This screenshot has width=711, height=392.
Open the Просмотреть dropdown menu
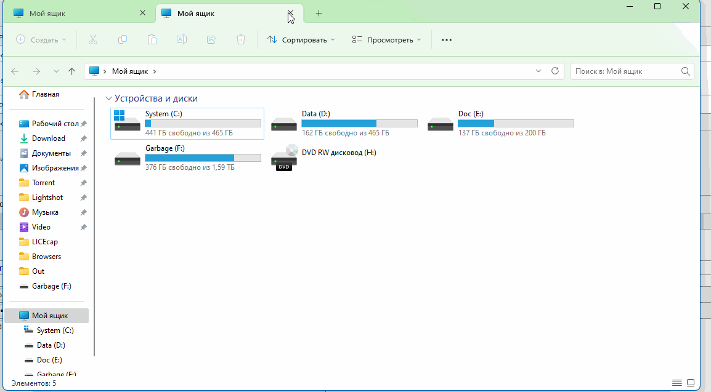[386, 39]
